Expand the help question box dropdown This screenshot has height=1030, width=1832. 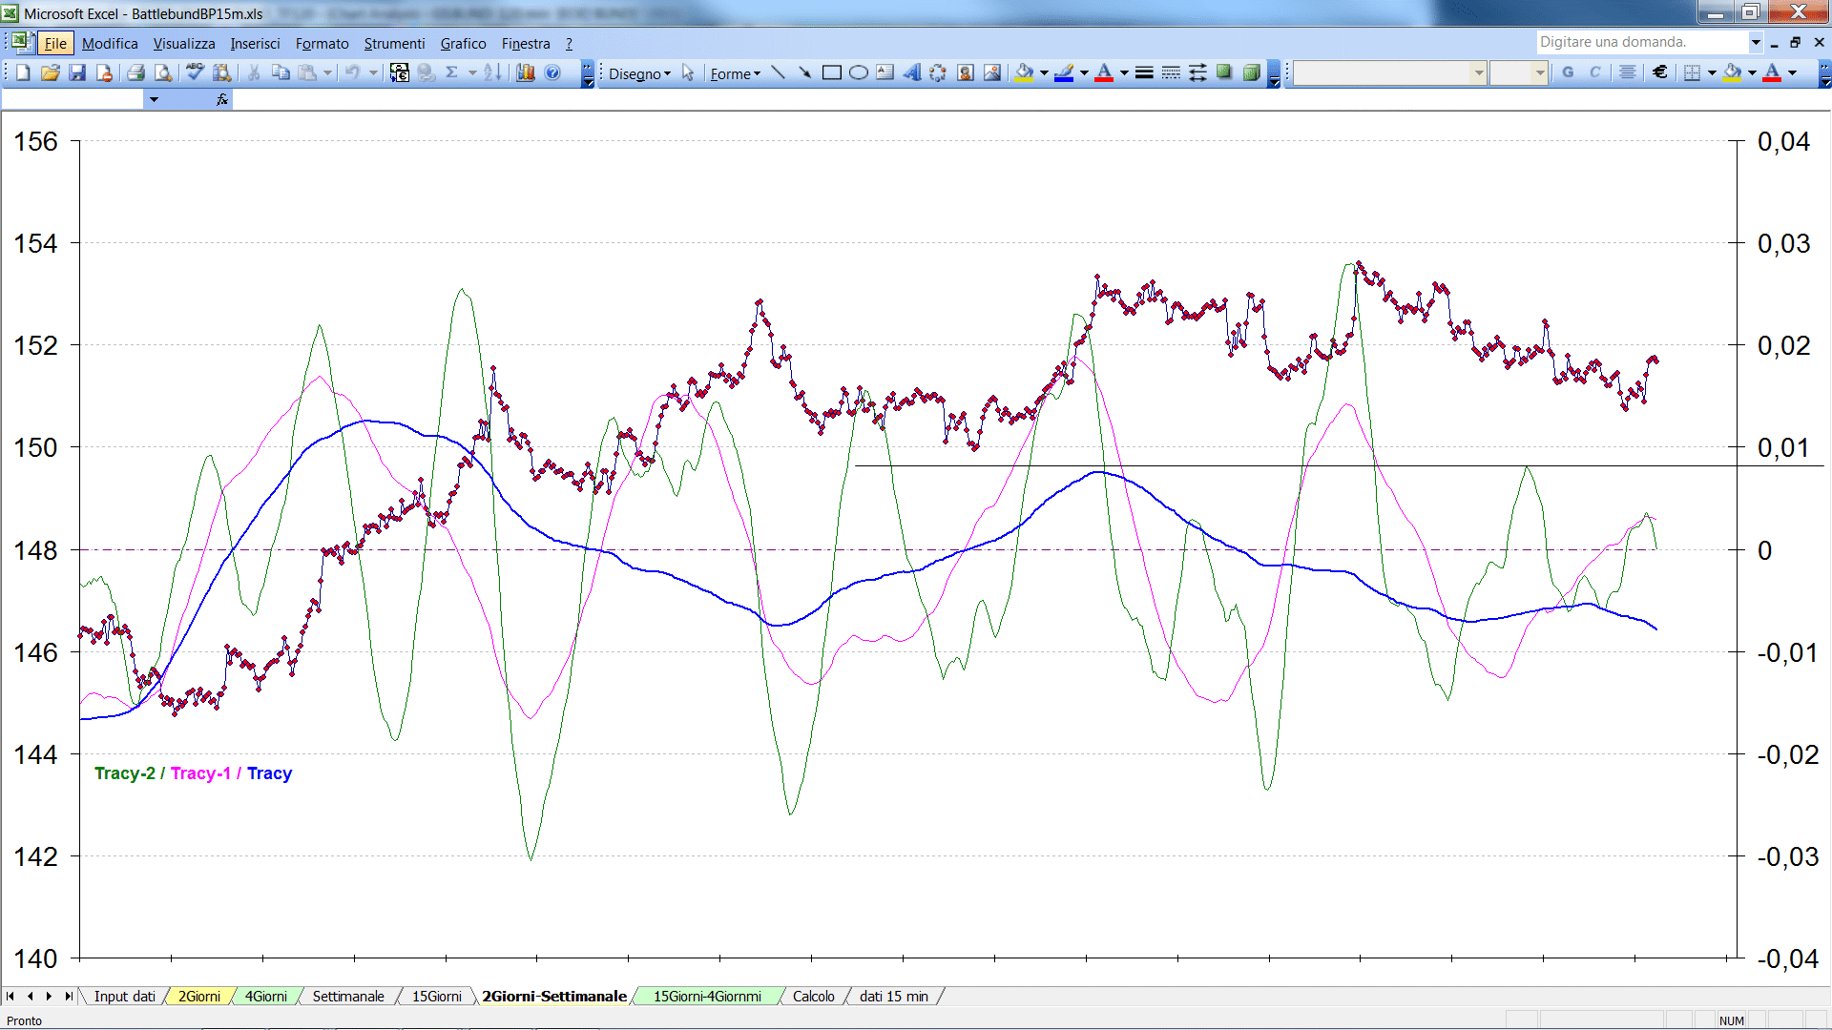1755,42
